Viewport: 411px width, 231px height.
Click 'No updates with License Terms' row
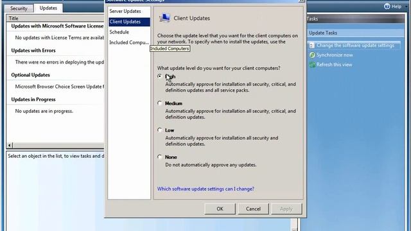point(60,38)
